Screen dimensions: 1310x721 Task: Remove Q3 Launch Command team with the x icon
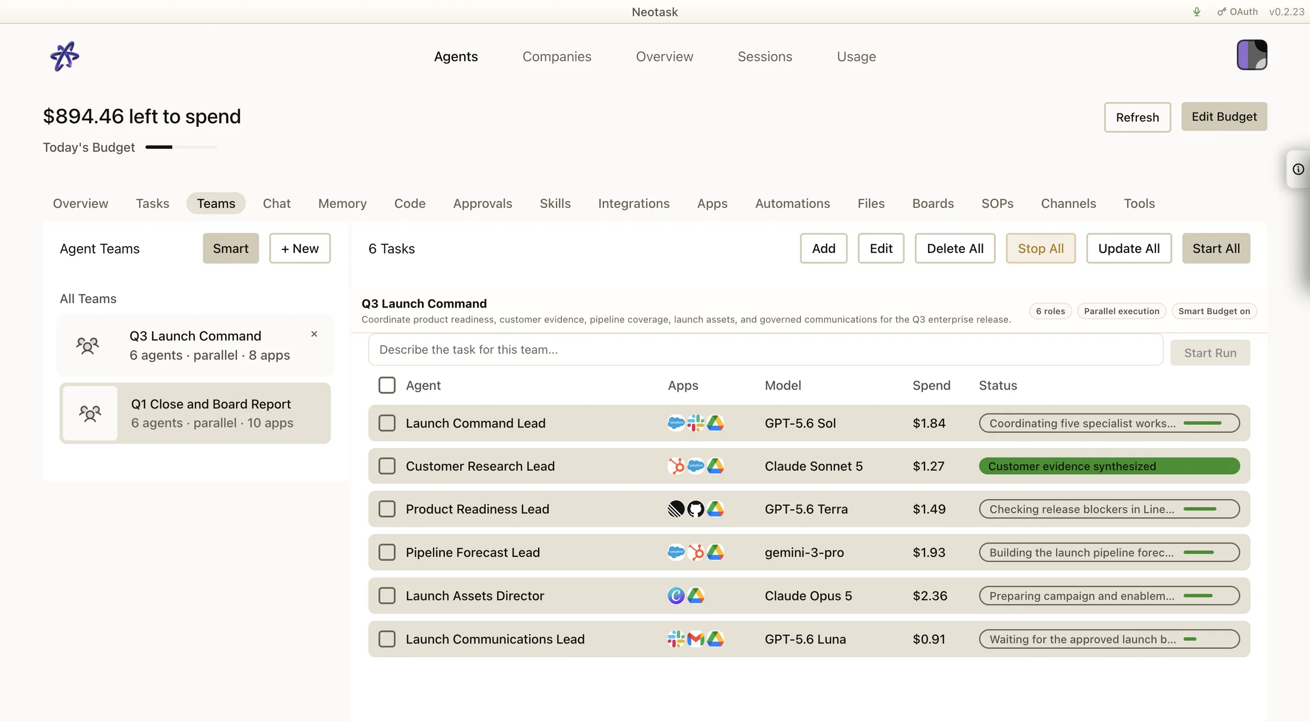click(314, 334)
